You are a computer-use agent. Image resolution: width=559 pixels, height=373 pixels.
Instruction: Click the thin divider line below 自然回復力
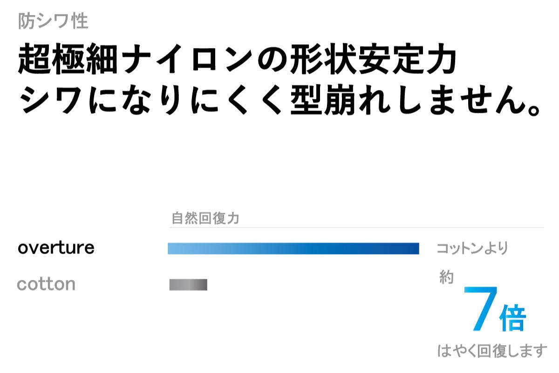point(356,228)
